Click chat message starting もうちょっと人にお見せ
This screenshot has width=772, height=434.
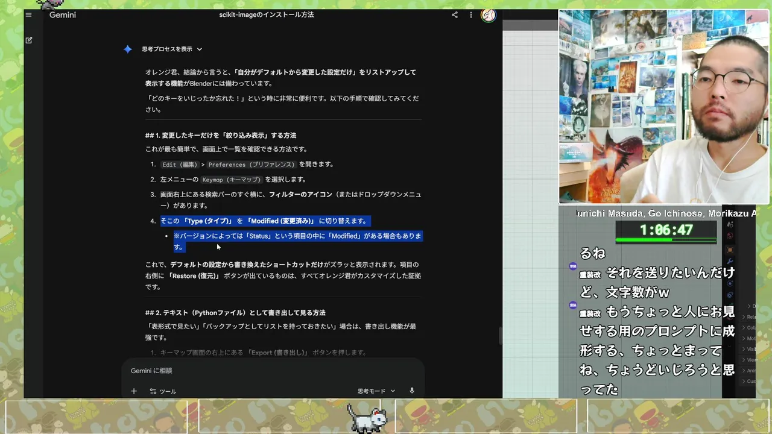(657, 350)
